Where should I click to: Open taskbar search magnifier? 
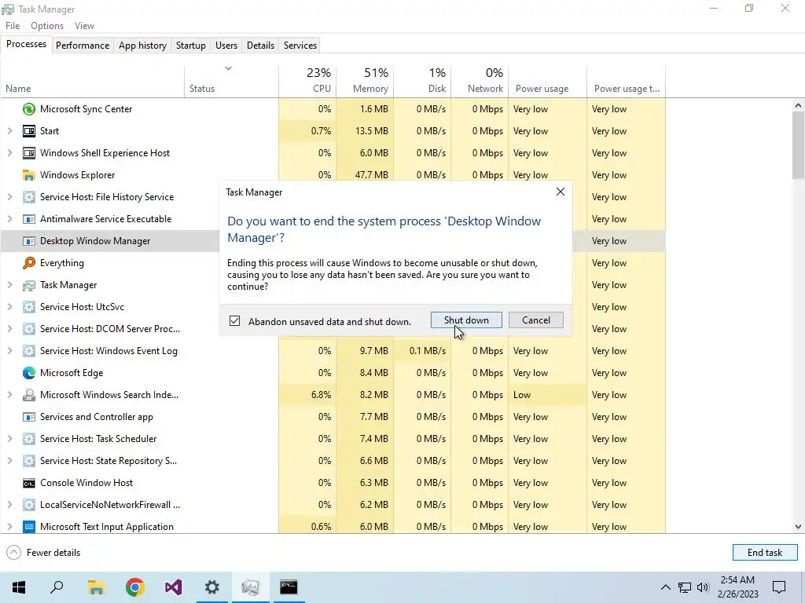click(57, 587)
